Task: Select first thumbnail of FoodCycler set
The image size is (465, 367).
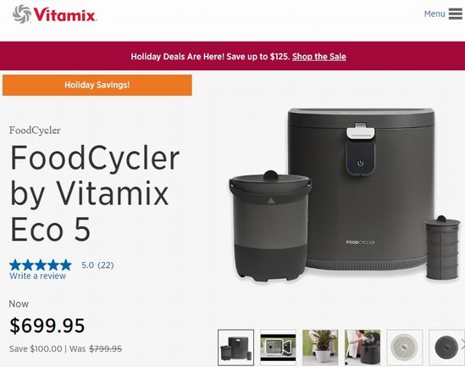Action: coord(235,348)
